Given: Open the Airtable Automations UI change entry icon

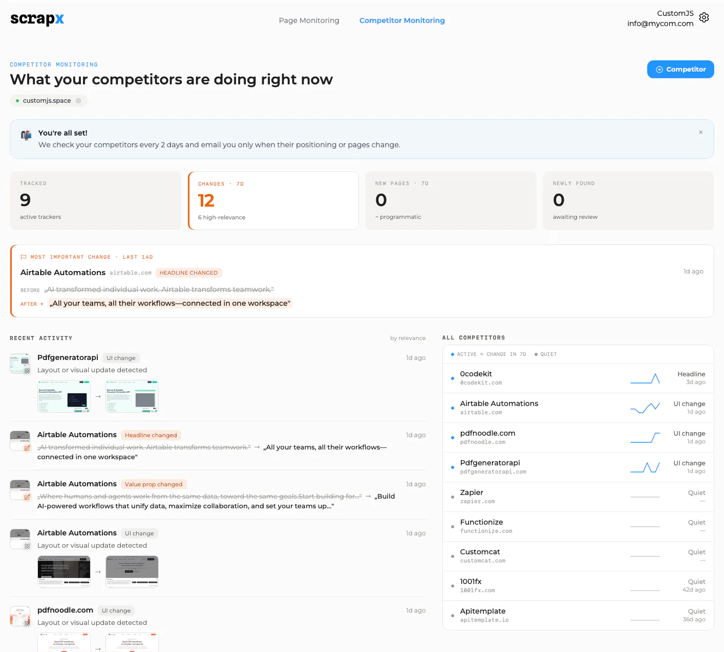Looking at the screenshot, I should tap(20, 539).
